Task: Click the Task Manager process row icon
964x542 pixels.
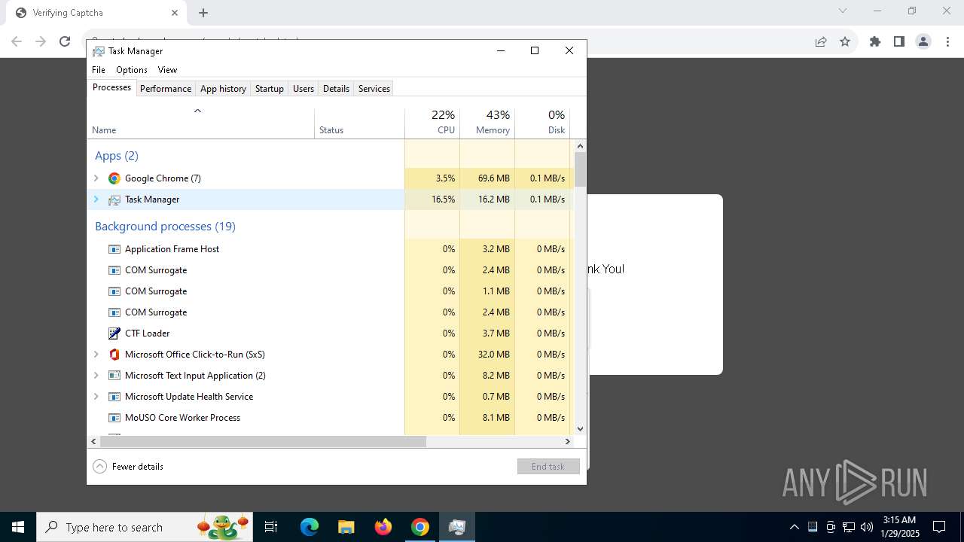Action: [114, 199]
